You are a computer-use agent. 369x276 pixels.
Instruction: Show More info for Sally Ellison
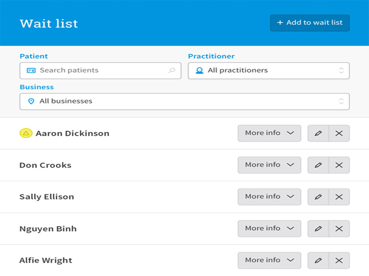[269, 197]
